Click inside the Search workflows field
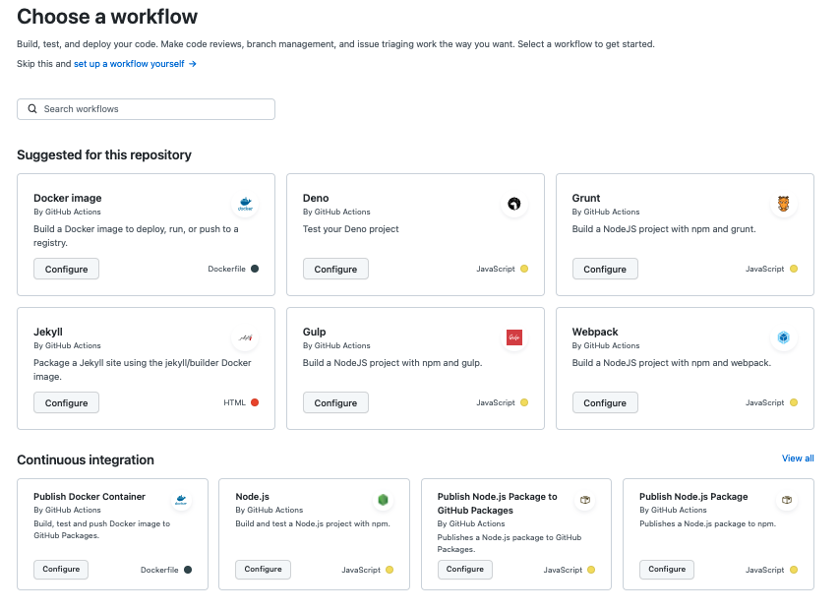Screen dimensions: 840x611 146,108
